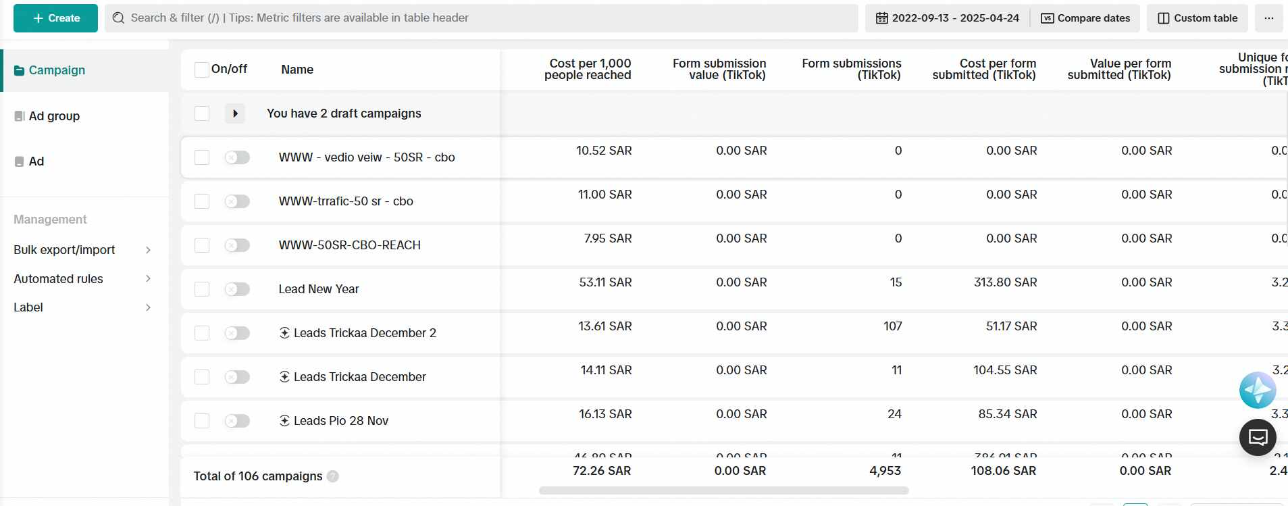Screen dimensions: 1288x506
Task: Click the horizontal table scrollbar
Action: [x=723, y=490]
